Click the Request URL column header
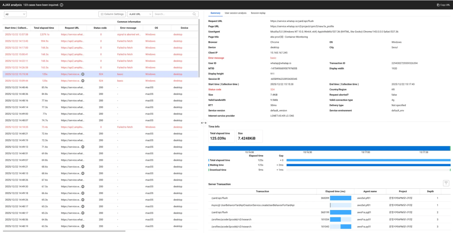This screenshot has height=233, width=453. click(72, 28)
